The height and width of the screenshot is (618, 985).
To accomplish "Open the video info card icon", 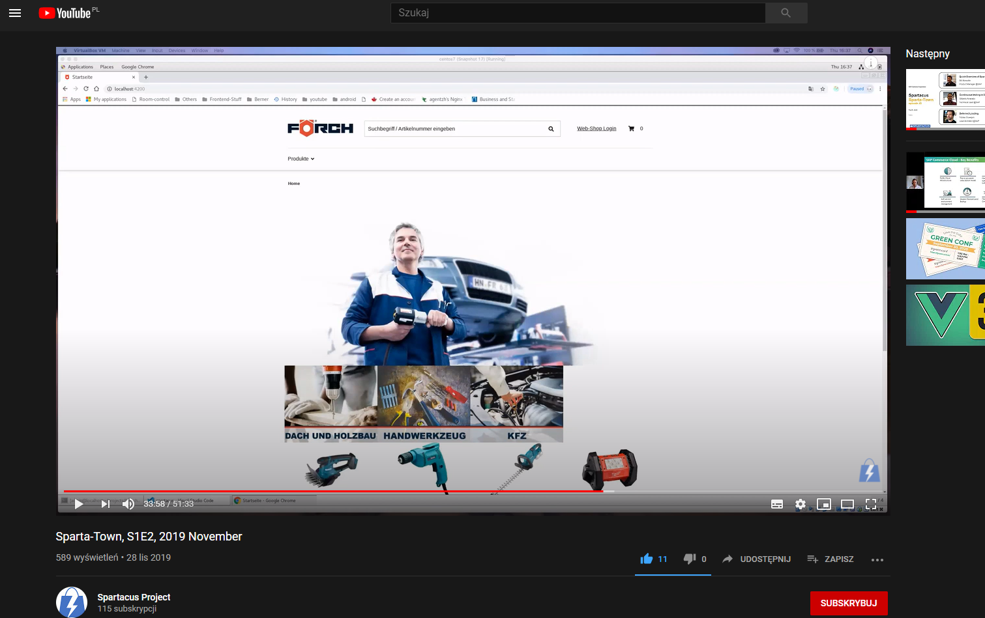I will [871, 63].
